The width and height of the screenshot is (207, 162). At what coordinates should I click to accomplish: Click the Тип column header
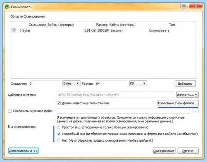pyautogui.click(x=172, y=25)
